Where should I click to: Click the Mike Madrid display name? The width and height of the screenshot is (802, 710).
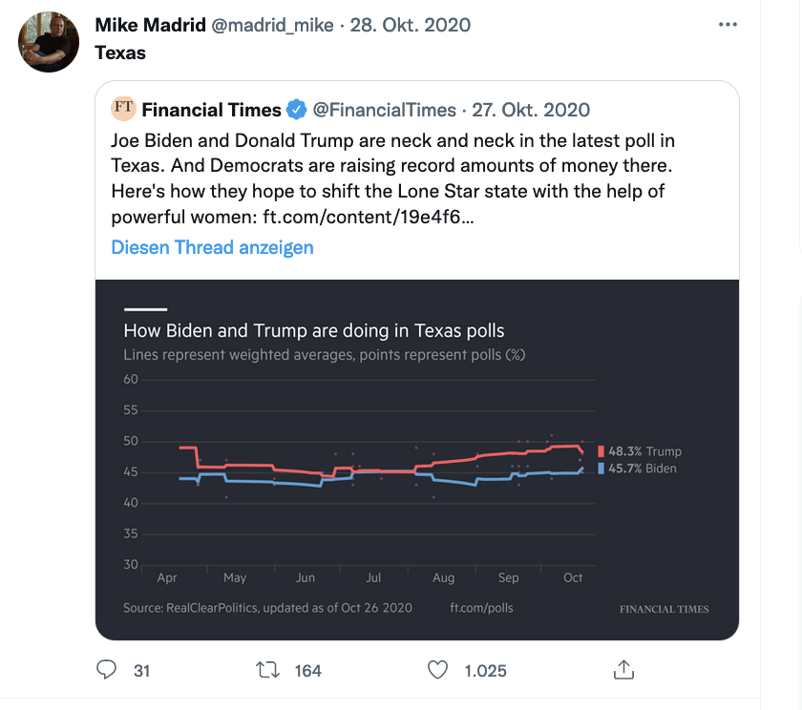pyautogui.click(x=151, y=25)
